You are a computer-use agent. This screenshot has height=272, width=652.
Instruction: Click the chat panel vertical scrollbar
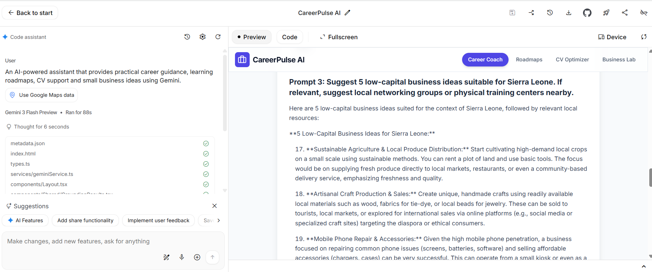(225, 93)
